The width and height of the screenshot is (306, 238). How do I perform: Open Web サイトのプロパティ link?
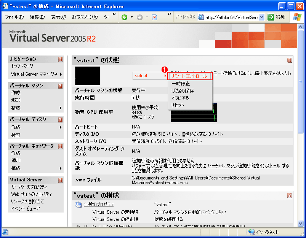pos(31,194)
